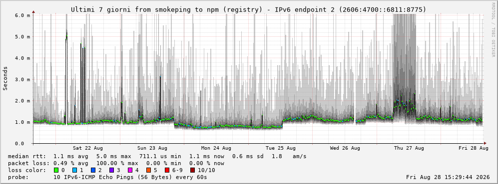Click the Fri 28 Aug axis label

pyautogui.click(x=473, y=148)
